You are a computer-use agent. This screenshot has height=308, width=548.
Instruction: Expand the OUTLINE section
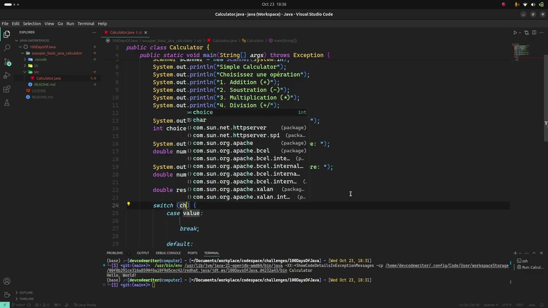(26, 293)
